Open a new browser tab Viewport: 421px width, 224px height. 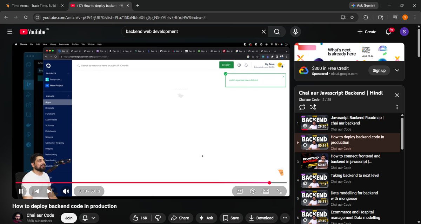pos(138,6)
